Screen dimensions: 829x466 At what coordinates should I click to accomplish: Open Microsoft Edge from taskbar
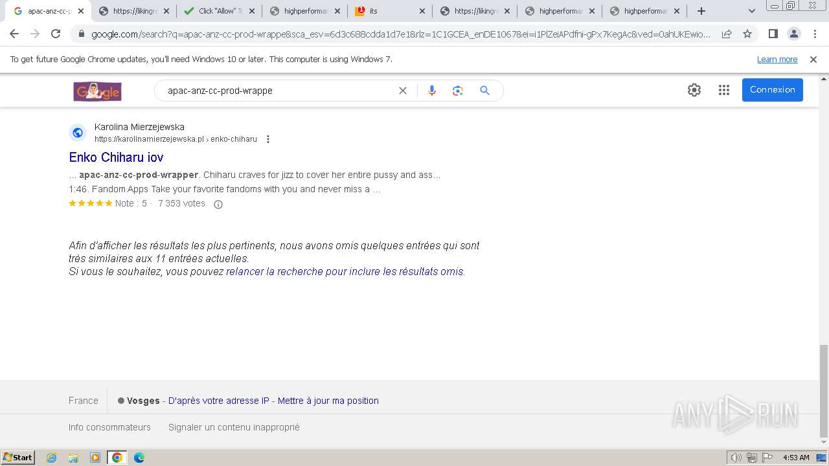[x=139, y=458]
